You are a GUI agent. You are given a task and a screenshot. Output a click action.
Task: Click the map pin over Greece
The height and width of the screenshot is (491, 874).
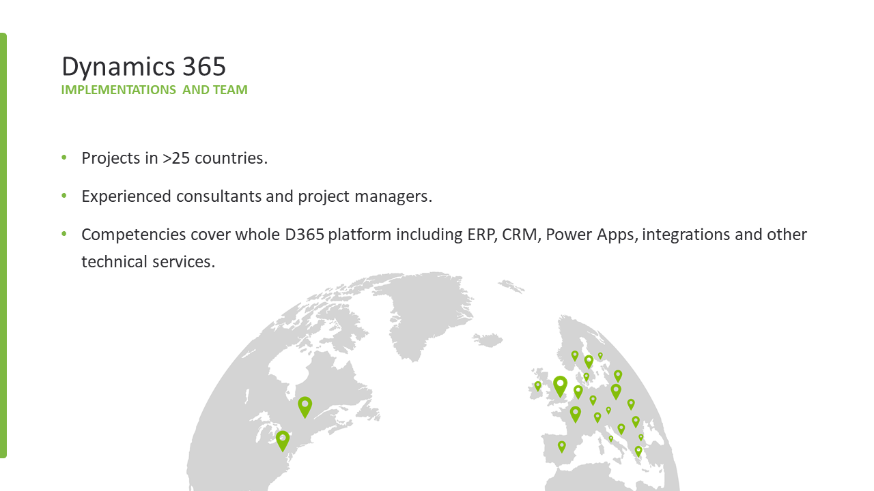pos(638,451)
